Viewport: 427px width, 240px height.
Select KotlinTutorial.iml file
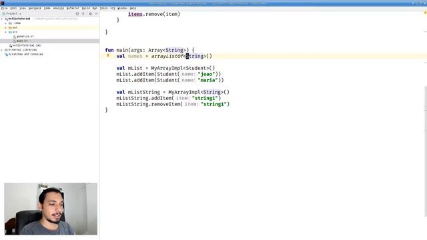coord(27,45)
